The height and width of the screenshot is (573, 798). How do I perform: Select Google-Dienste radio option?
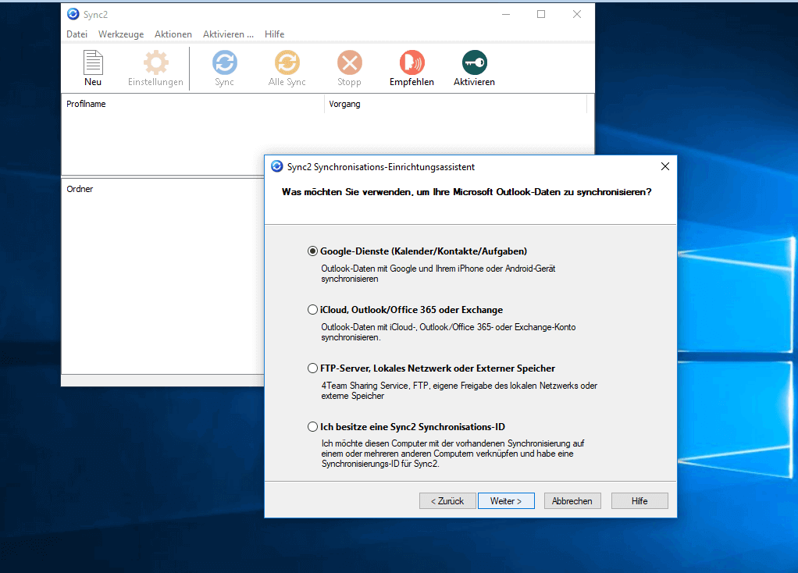[x=313, y=251]
